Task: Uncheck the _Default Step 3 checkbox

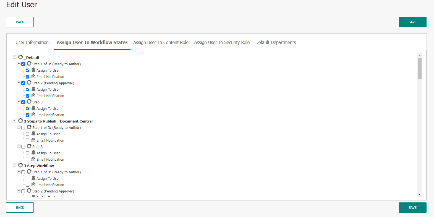Action: pos(23,102)
